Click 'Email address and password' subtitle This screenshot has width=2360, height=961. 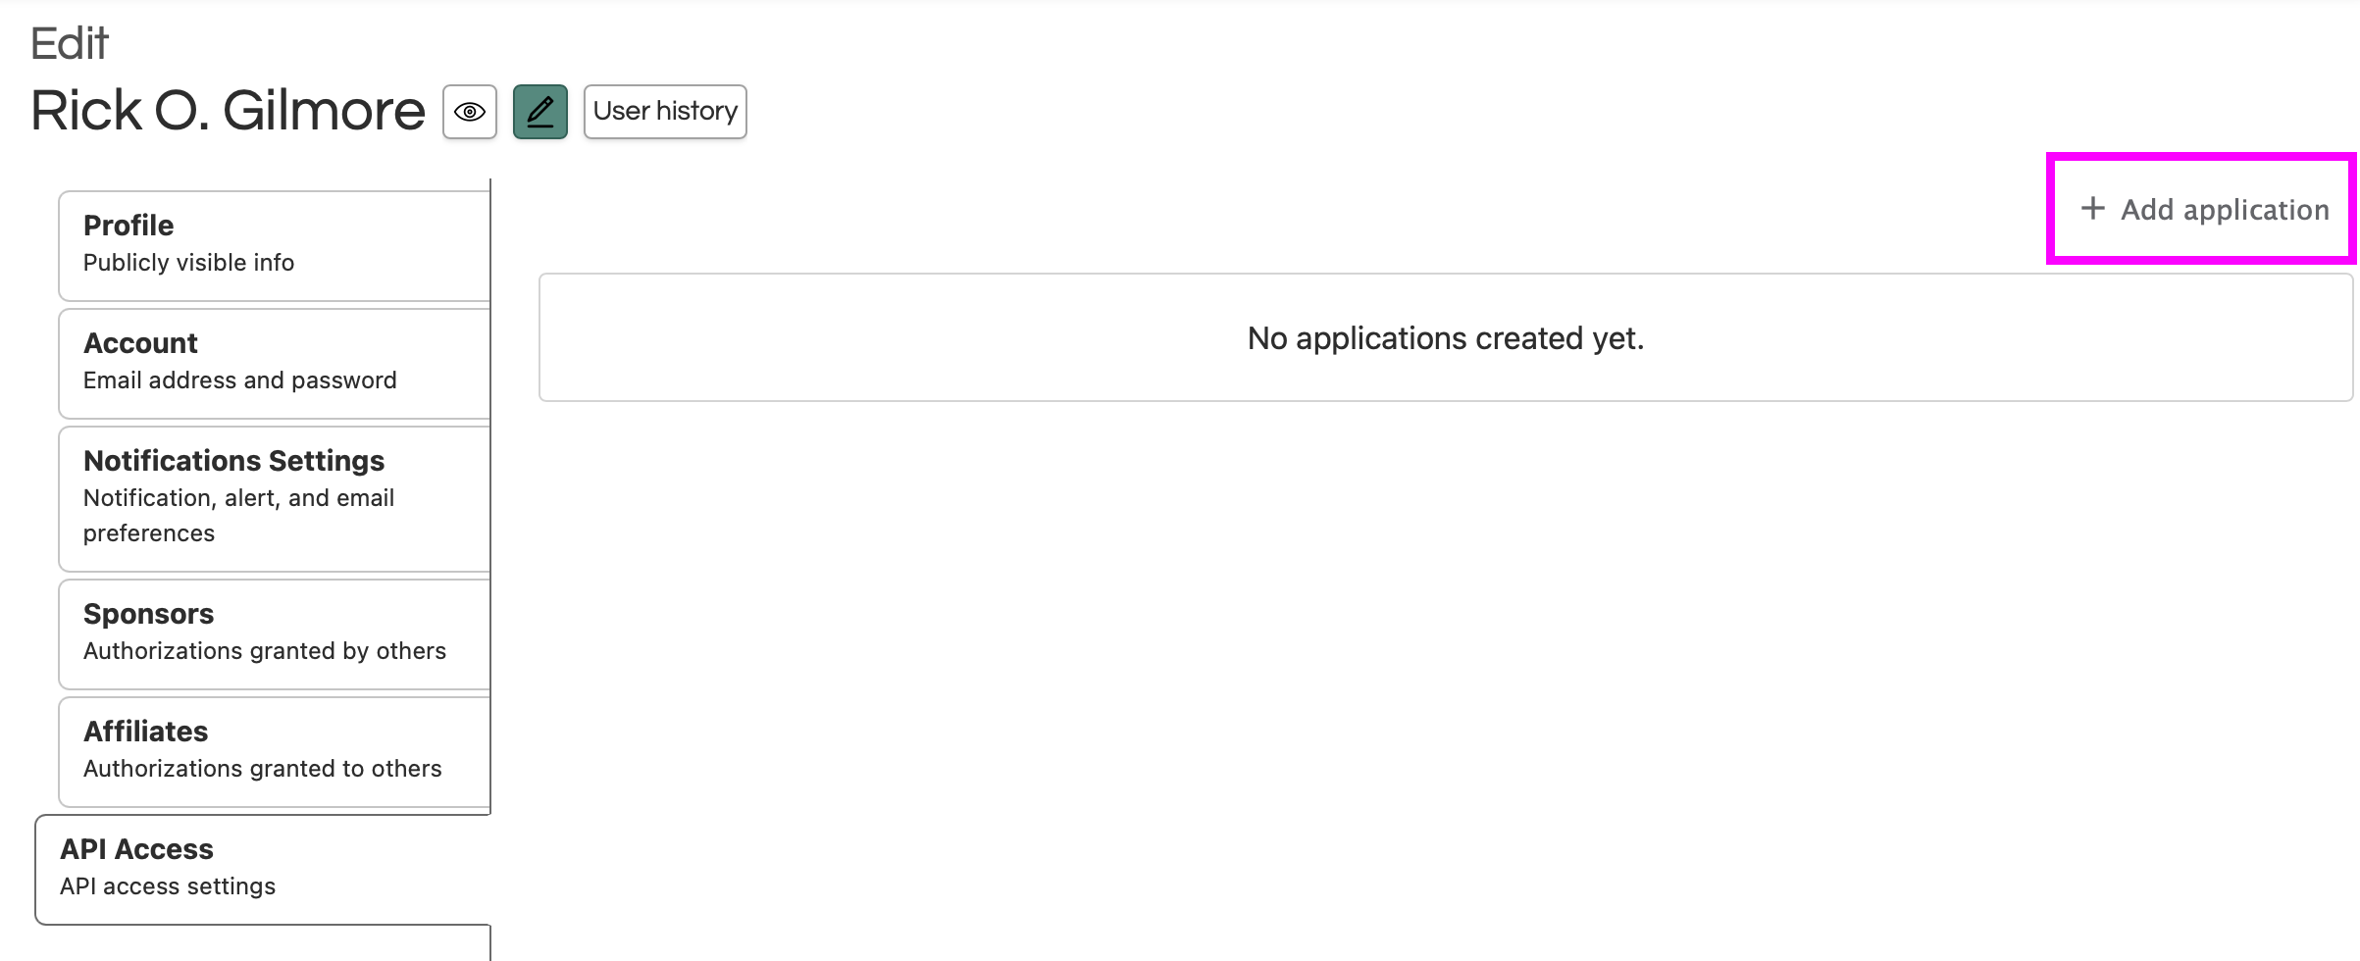pos(239,380)
